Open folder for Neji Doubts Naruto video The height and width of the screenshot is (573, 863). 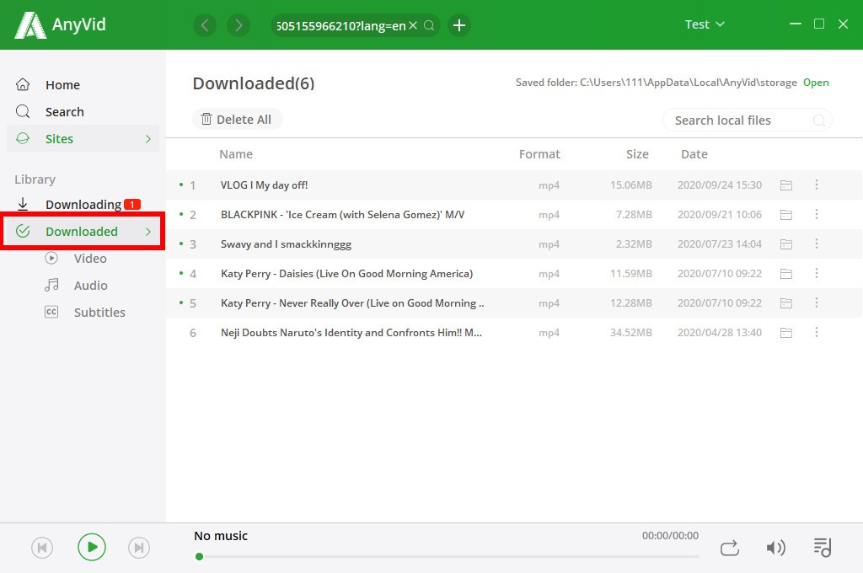pyautogui.click(x=786, y=333)
